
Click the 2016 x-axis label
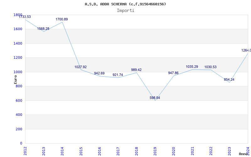[99, 151]
